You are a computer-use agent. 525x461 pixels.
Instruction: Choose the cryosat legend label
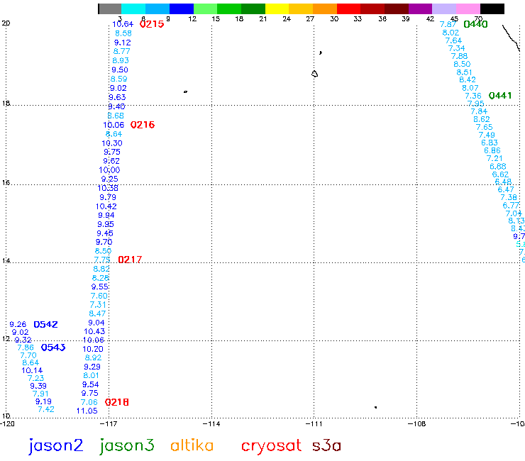pyautogui.click(x=271, y=447)
